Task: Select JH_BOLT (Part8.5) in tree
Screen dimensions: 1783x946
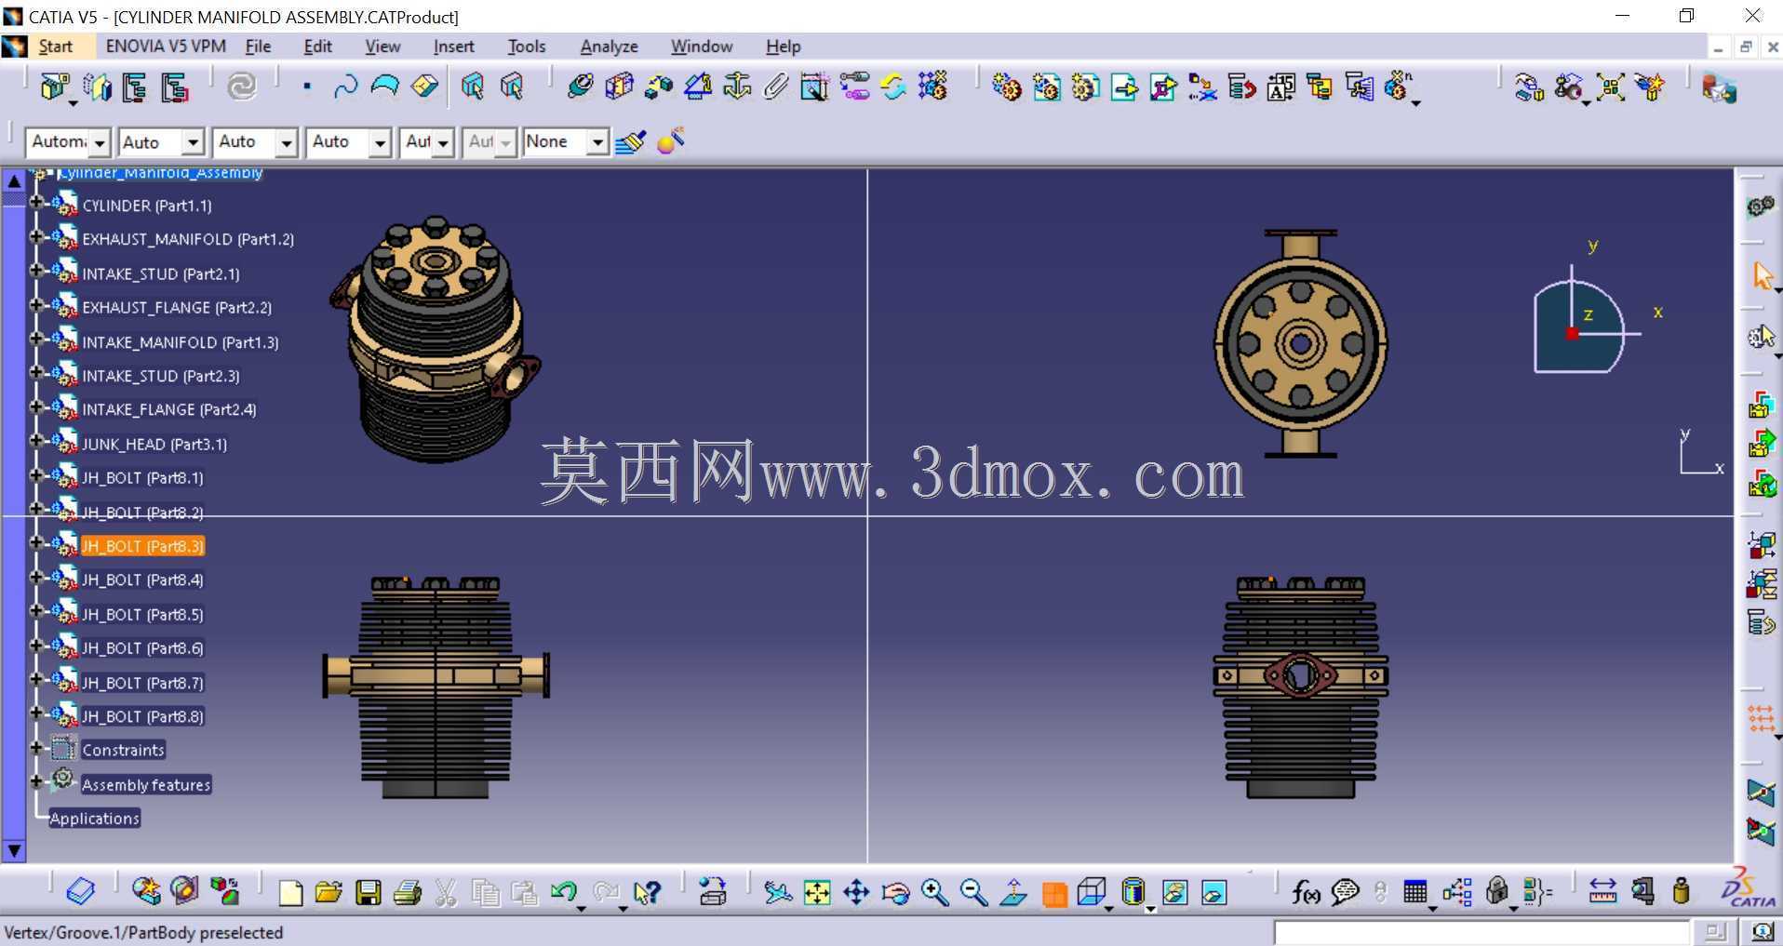Action: 142,615
